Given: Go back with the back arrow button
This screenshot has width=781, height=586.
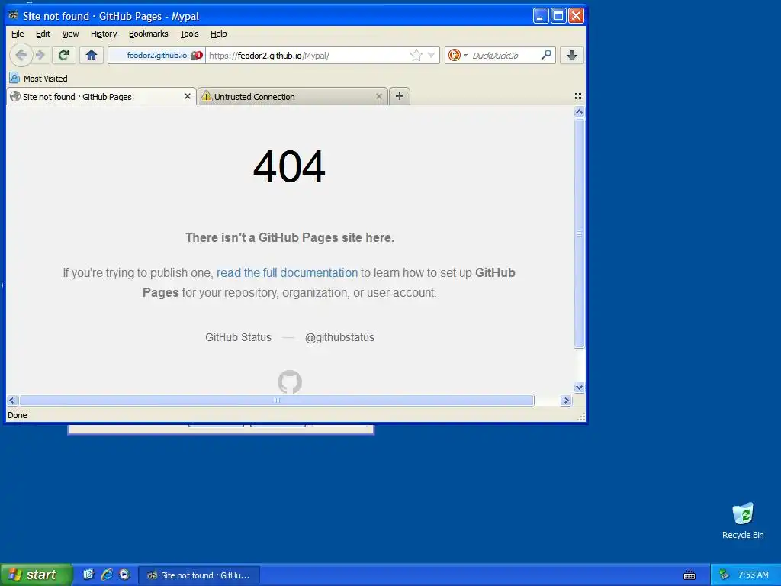Looking at the screenshot, I should point(21,55).
